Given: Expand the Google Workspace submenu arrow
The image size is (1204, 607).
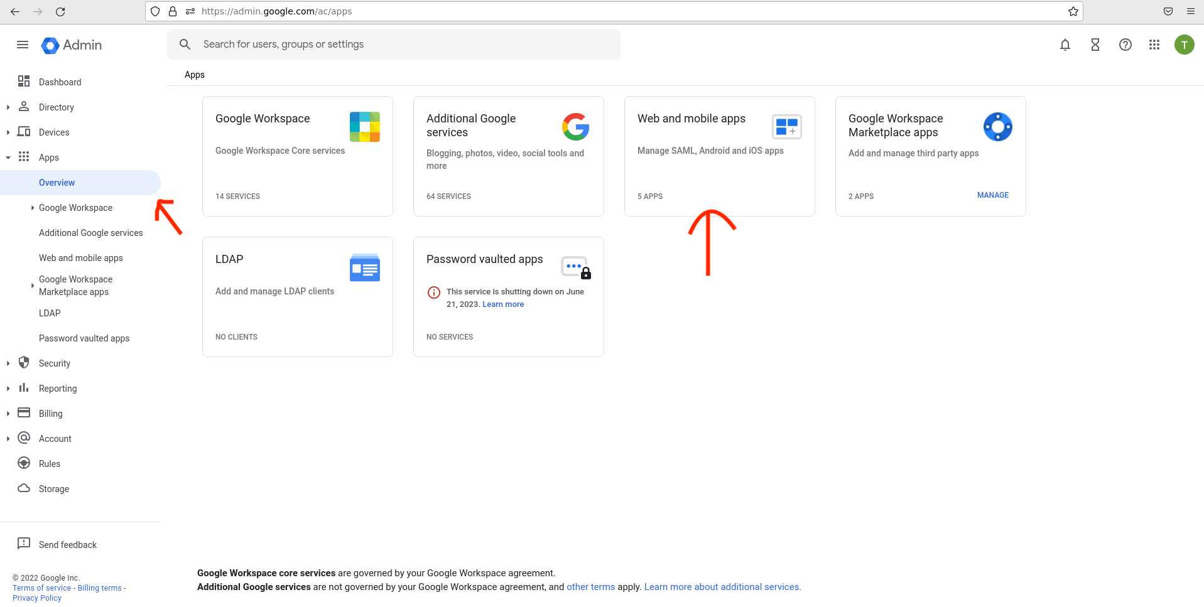Looking at the screenshot, I should [33, 208].
